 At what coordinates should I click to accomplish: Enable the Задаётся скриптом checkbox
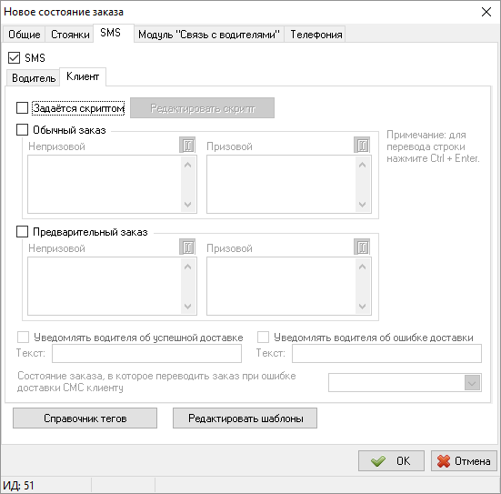22,108
